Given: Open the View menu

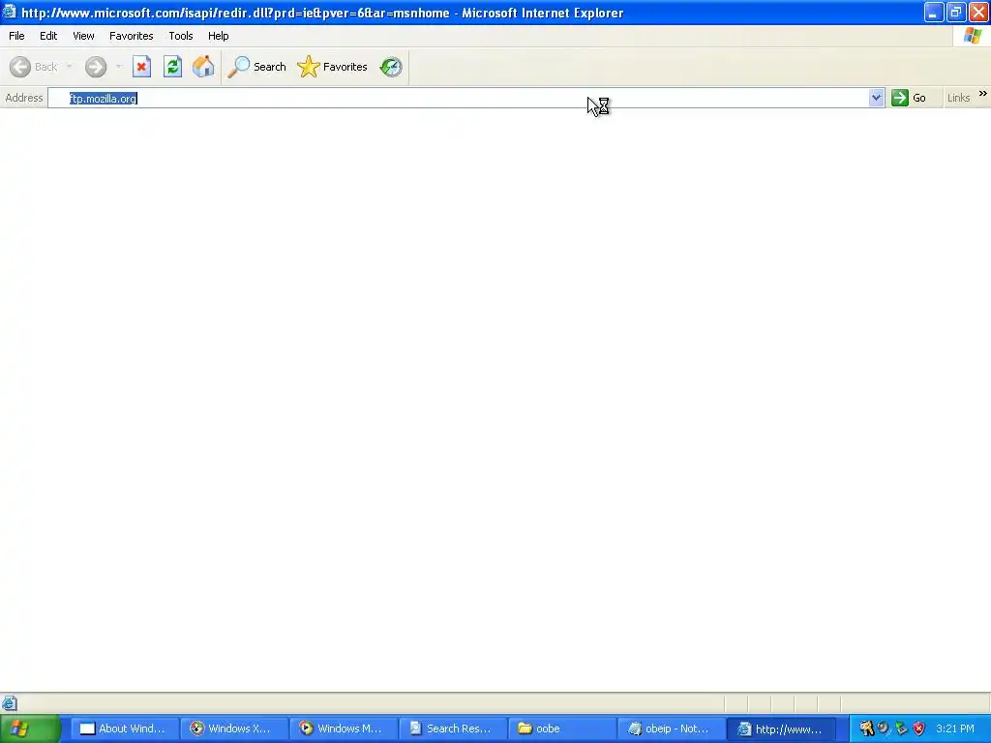Looking at the screenshot, I should [x=83, y=36].
